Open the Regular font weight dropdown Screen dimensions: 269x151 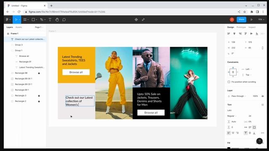232,116
